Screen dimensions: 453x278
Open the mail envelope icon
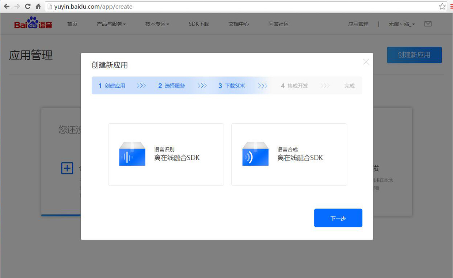coord(428,24)
